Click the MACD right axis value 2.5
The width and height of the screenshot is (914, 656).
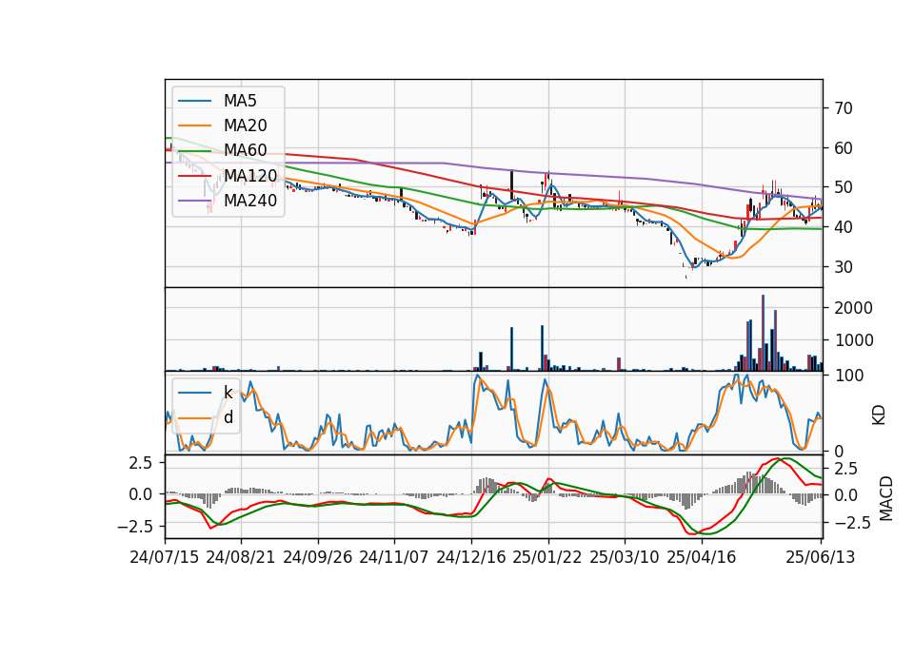845,469
